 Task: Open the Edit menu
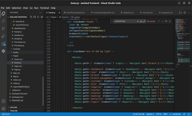8,8
